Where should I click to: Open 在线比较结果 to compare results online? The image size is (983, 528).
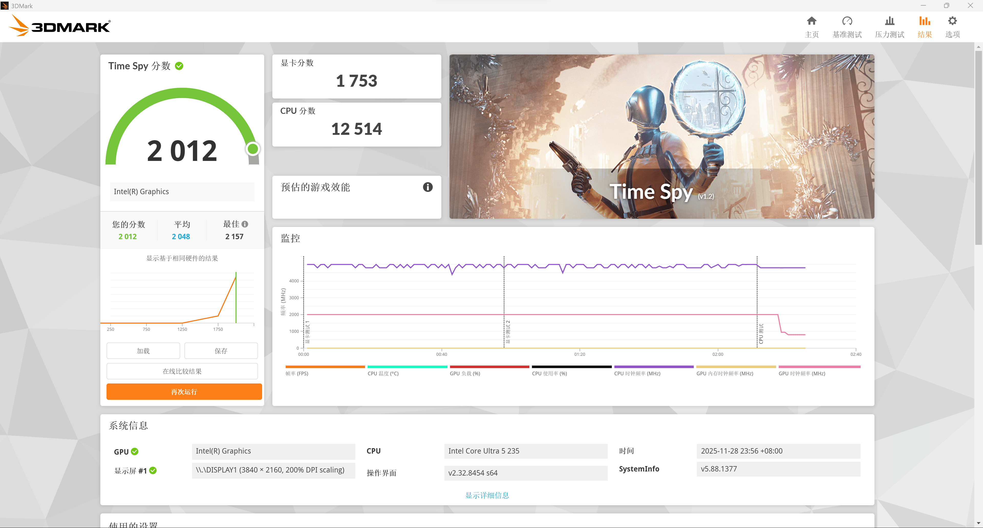(182, 371)
